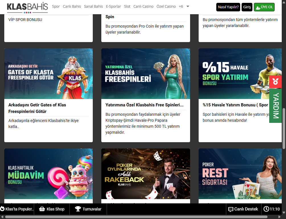The height and width of the screenshot is (219, 286).
Task: Click the Canlı Destek chat bubble icon
Action: click(231, 209)
